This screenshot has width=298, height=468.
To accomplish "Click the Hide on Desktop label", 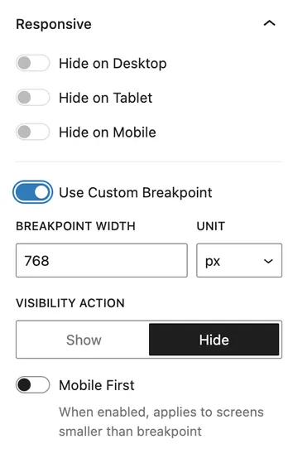I will (x=113, y=64).
